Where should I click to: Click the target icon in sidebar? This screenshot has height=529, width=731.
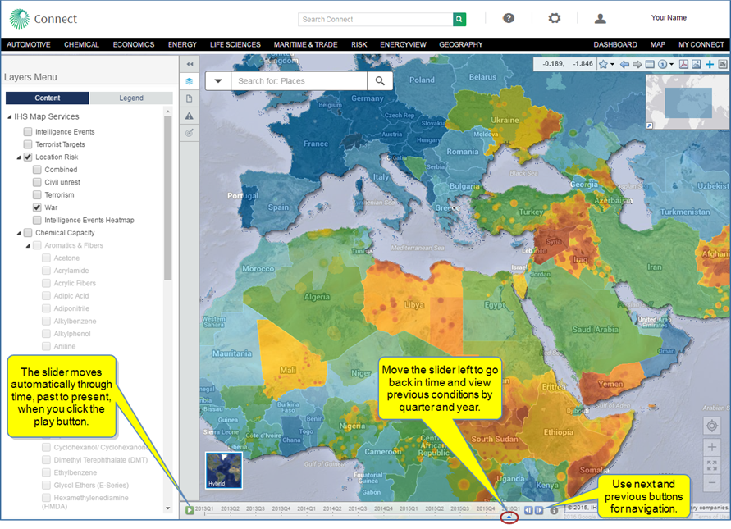pyautogui.click(x=190, y=133)
